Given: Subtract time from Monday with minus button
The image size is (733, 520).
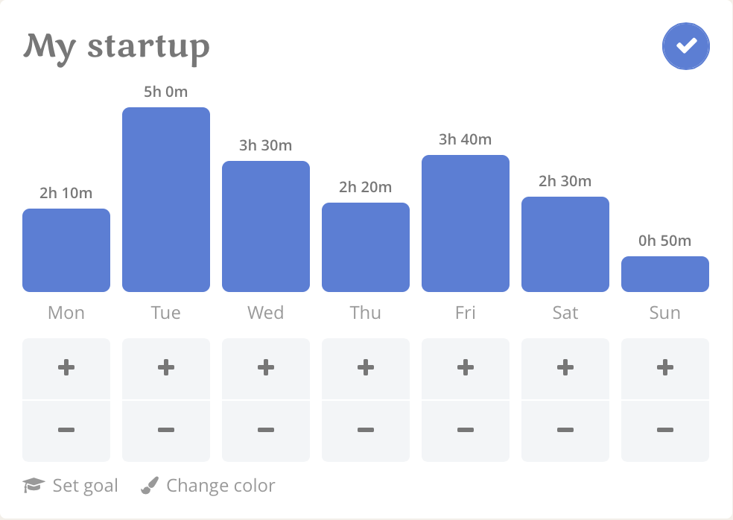Looking at the screenshot, I should point(66,431).
